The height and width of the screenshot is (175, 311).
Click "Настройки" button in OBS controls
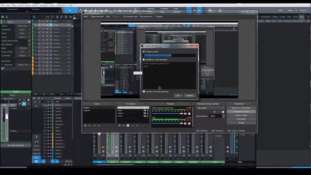tap(242, 119)
